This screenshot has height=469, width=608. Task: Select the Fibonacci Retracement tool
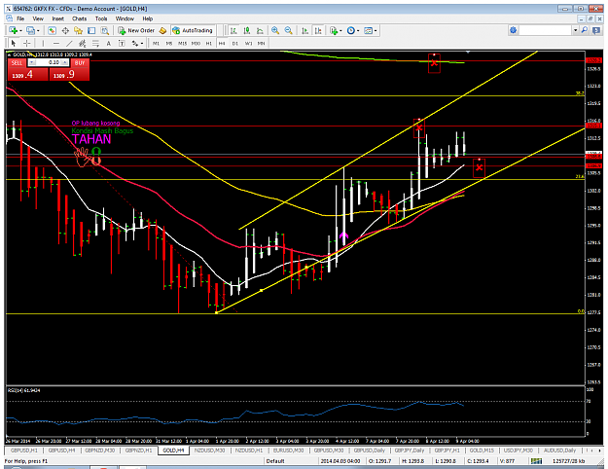95,43
